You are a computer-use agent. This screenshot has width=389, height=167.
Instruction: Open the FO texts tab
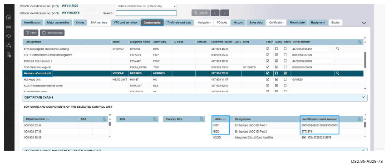click(222, 23)
